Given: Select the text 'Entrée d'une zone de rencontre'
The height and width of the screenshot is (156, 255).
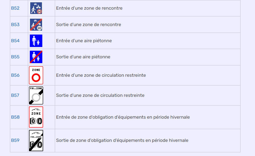Looking at the screenshot, I should pos(89,8).
